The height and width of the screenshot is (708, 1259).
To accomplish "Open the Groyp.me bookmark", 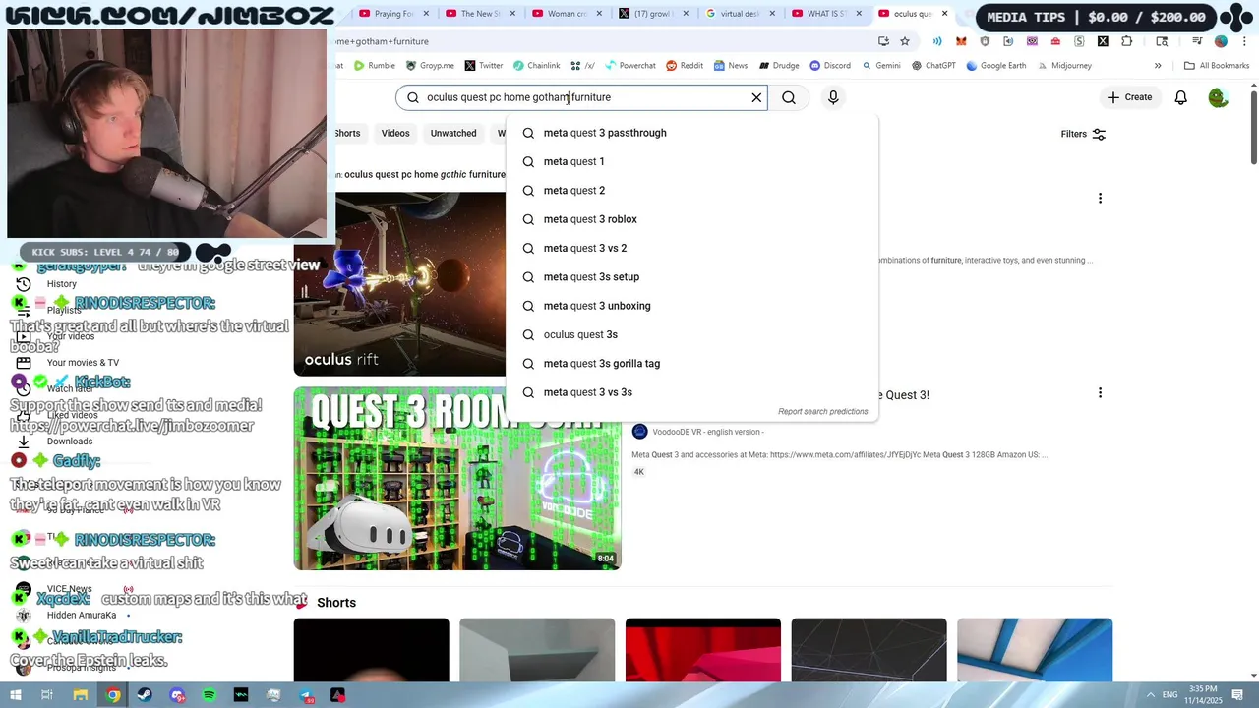I will [430, 66].
